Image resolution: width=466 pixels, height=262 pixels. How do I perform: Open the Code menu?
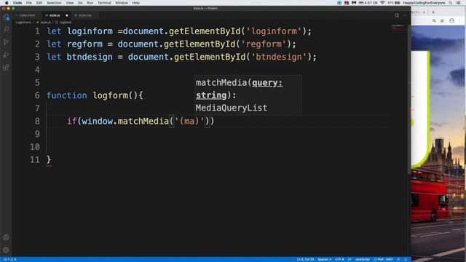(17, 3)
